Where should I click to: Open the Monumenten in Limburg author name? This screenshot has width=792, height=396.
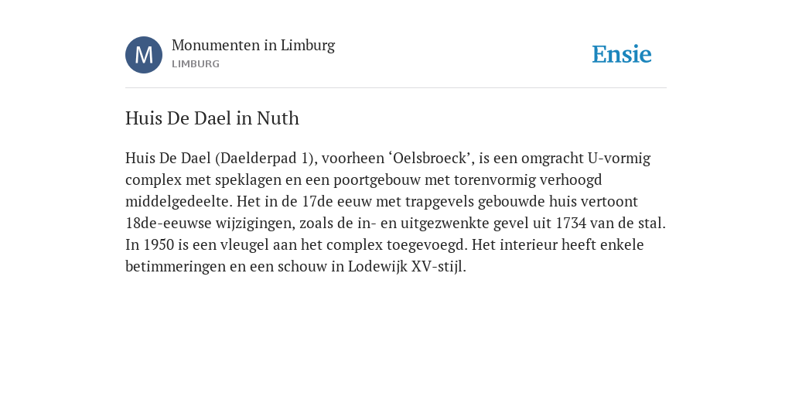click(x=253, y=45)
